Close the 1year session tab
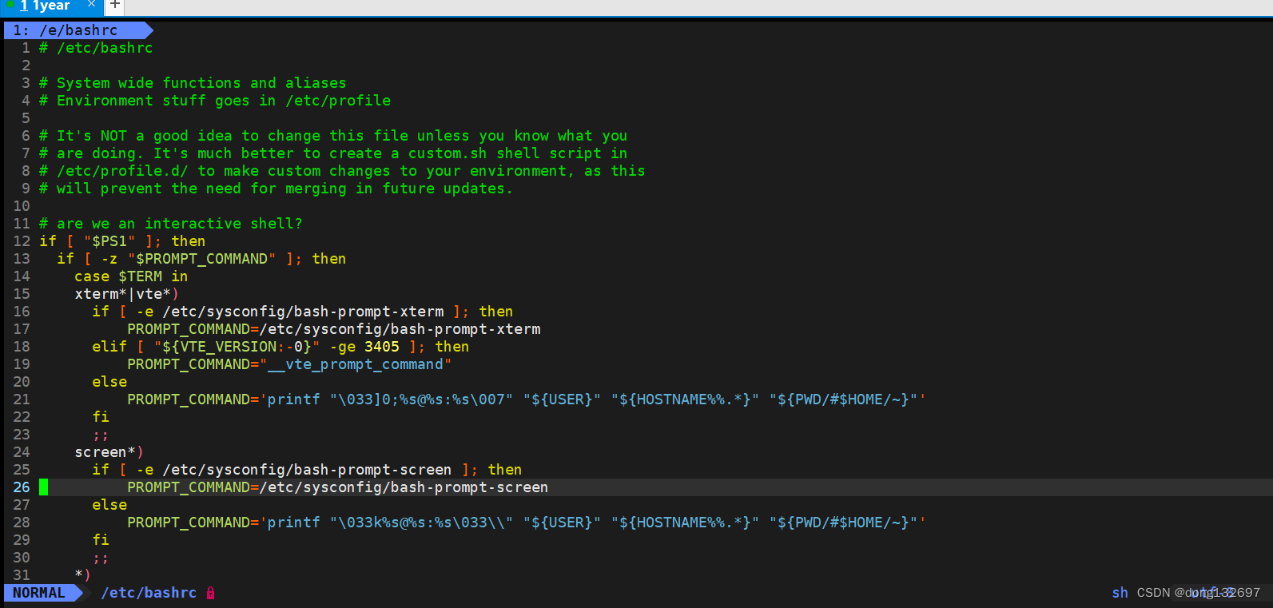 pos(91,5)
